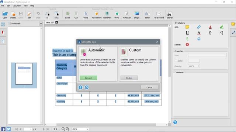
Task: Add a stamp annotation
Action: pyautogui.click(x=210, y=27)
